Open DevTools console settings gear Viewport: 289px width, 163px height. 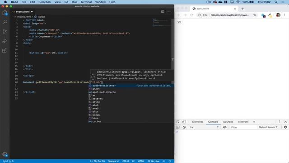point(285,127)
